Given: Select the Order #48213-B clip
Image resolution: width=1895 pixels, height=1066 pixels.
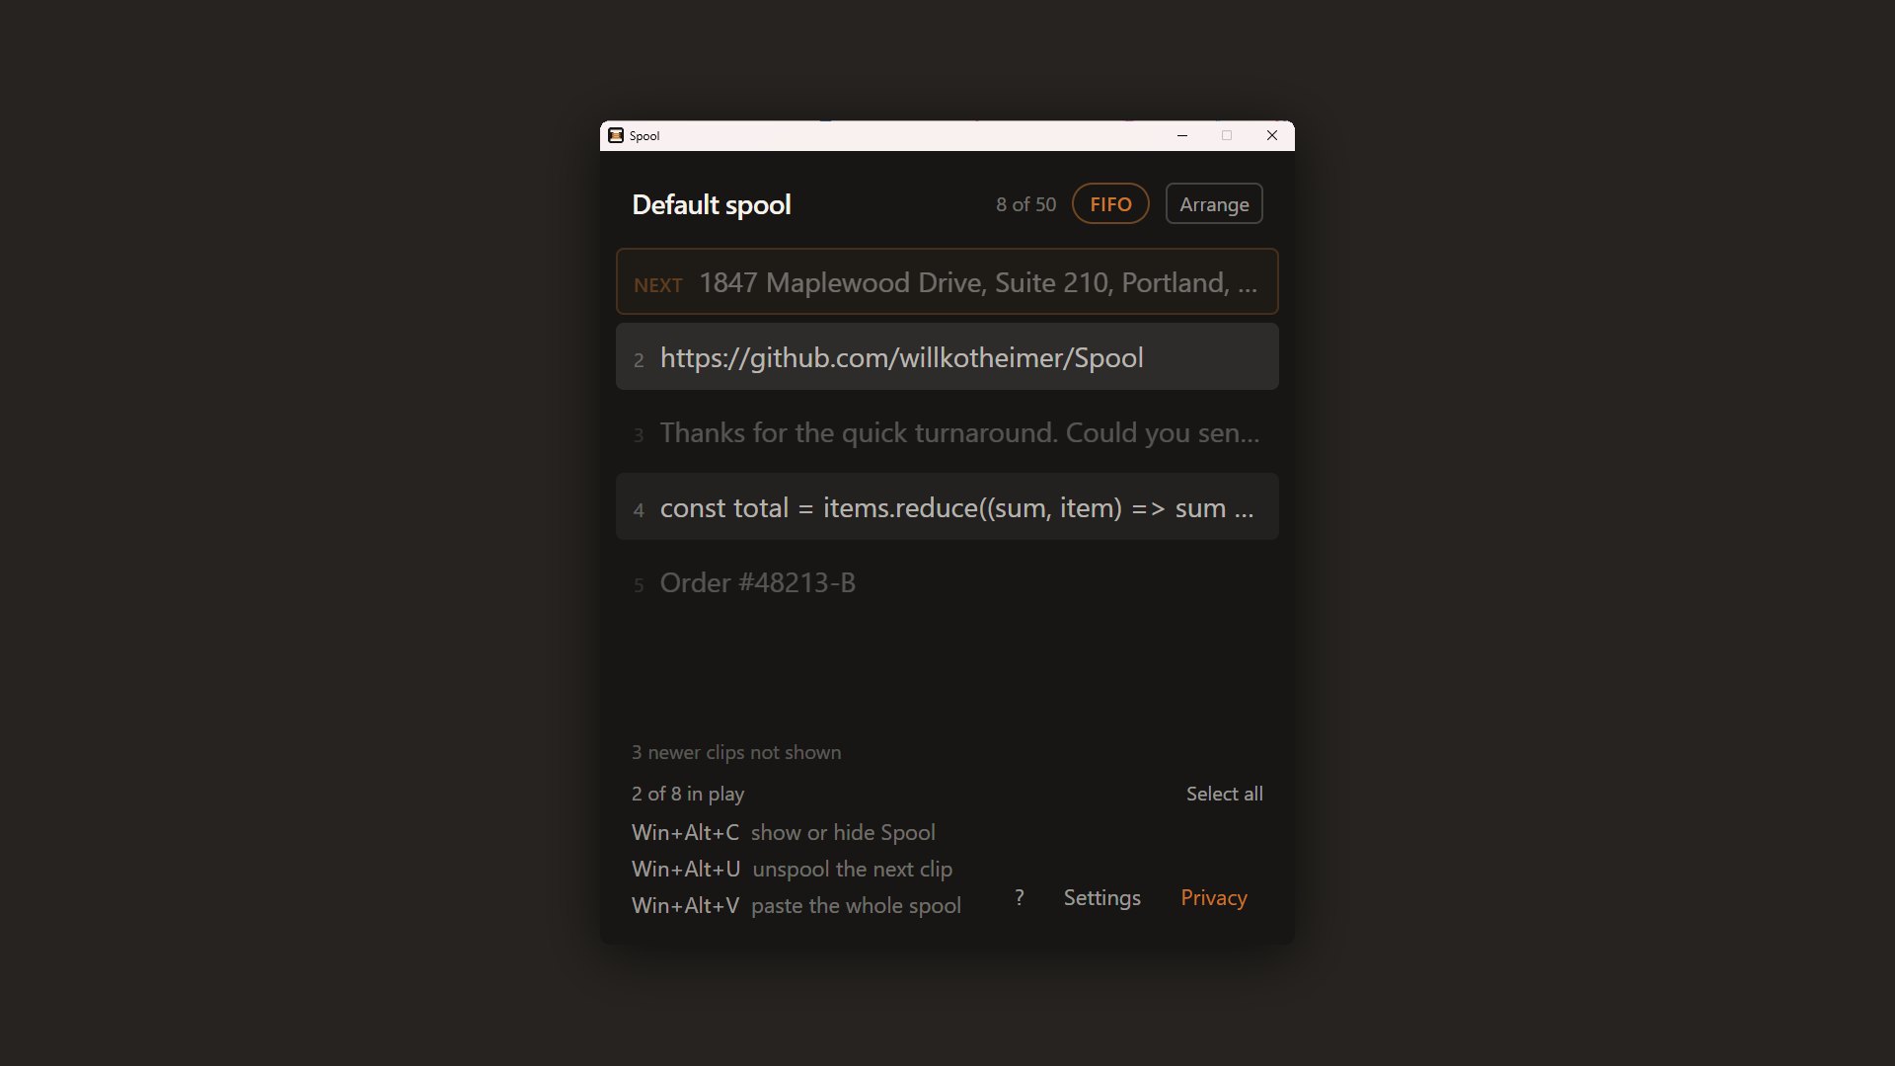Looking at the screenshot, I should coord(947,582).
